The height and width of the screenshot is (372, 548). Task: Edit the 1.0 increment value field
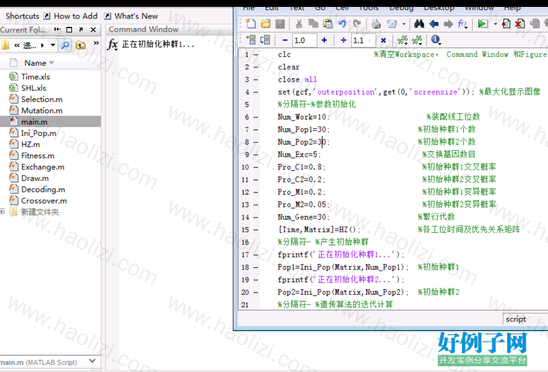click(304, 40)
